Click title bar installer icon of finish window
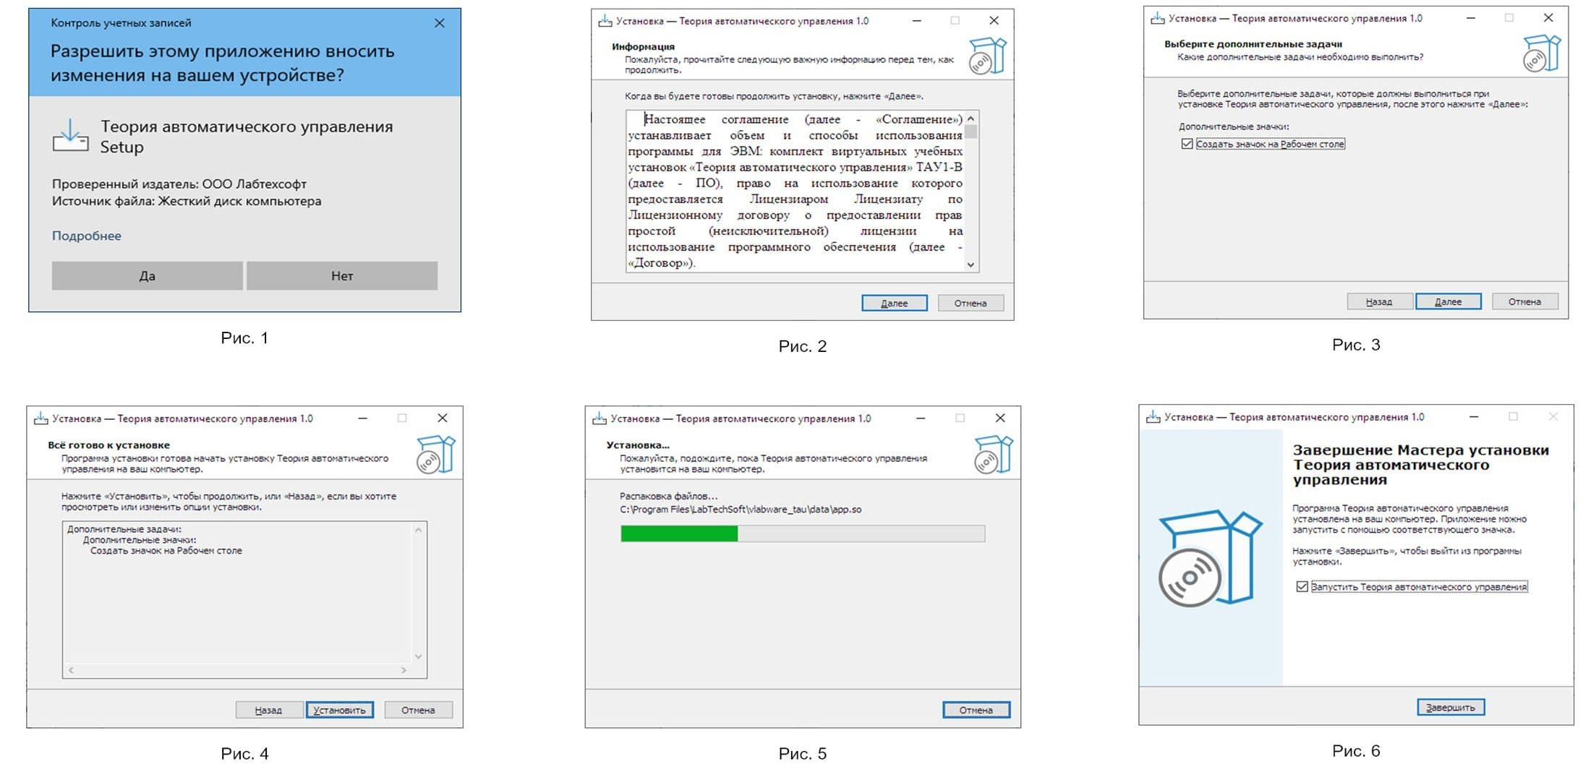This screenshot has width=1591, height=764. (x=1153, y=417)
